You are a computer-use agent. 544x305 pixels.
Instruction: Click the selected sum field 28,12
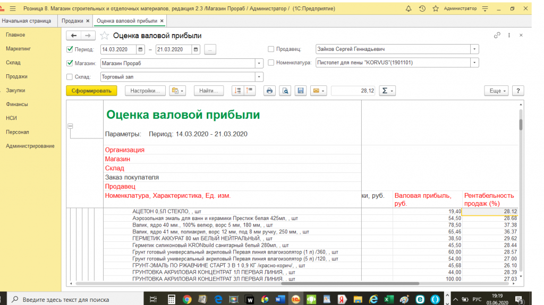pos(353,91)
